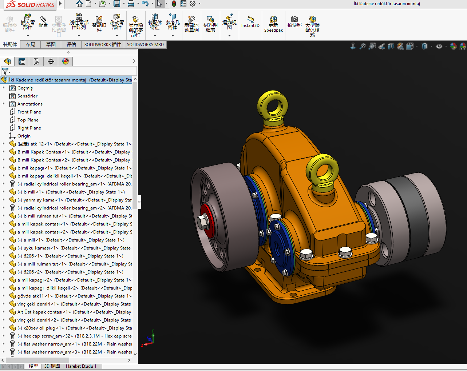Open the Hide/Show Items eye dropdown

(439, 46)
